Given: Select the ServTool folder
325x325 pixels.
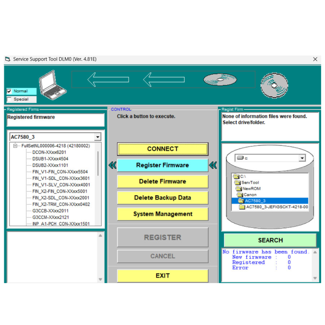Looking at the screenshot, I should tap(247, 182).
